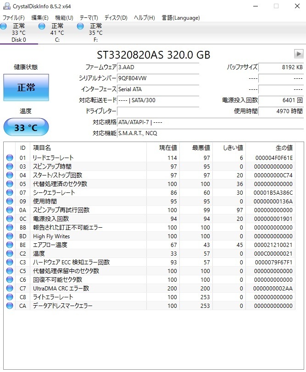Click raw value 000004F0F61E
This screenshot has width=306, height=372.
pyautogui.click(x=274, y=158)
